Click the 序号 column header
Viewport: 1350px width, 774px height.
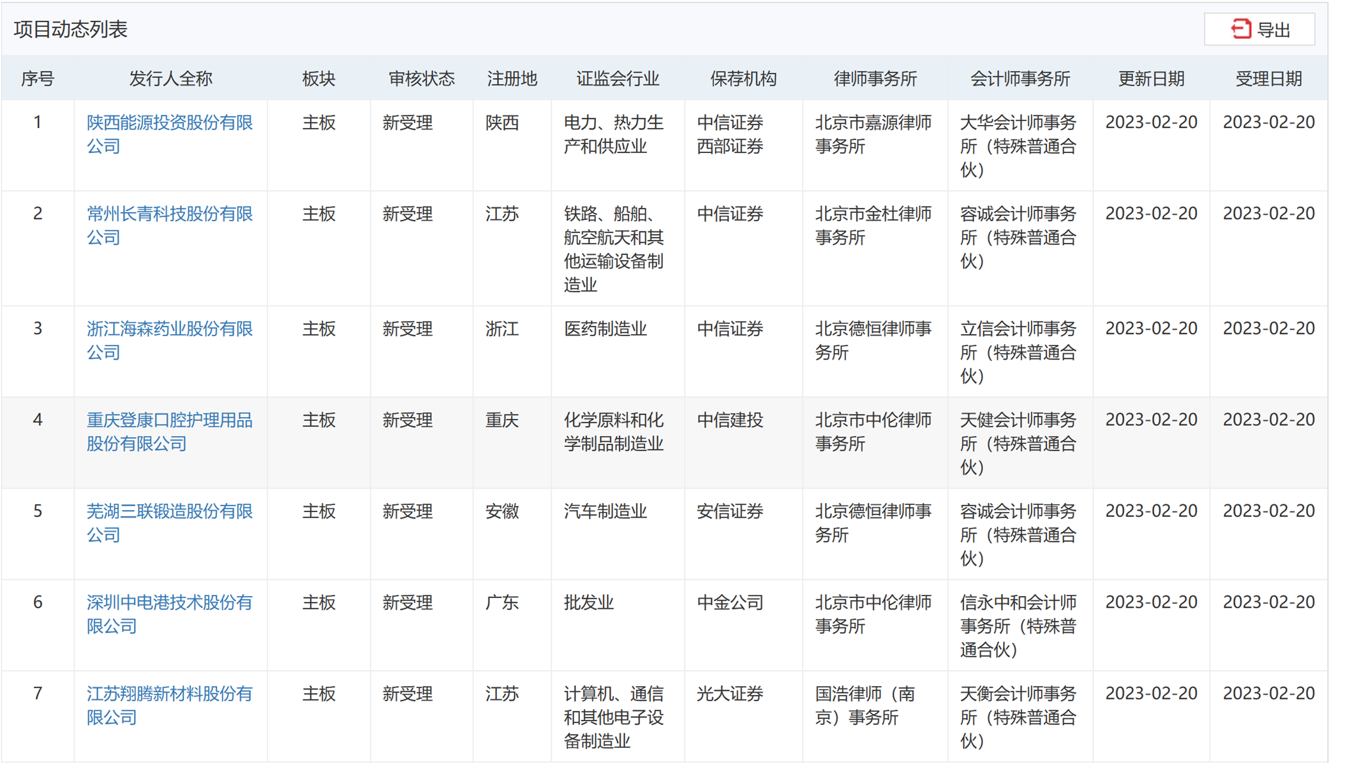(38, 79)
